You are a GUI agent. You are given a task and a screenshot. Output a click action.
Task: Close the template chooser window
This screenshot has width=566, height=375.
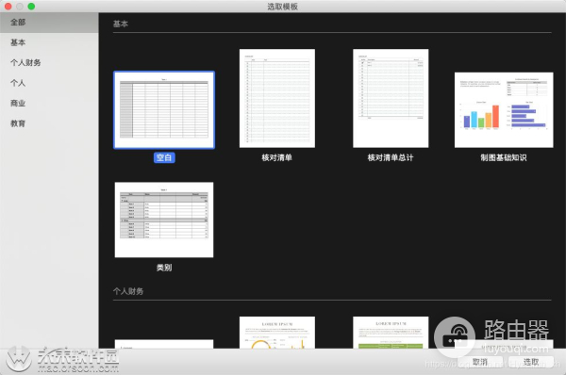pos(8,7)
